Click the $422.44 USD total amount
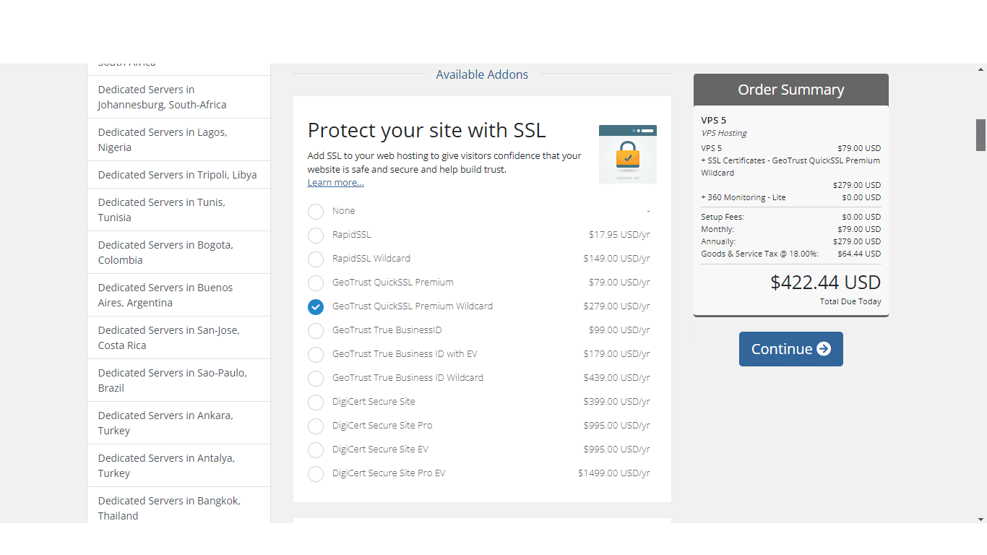Viewport: 987px width, 555px height. pos(826,283)
